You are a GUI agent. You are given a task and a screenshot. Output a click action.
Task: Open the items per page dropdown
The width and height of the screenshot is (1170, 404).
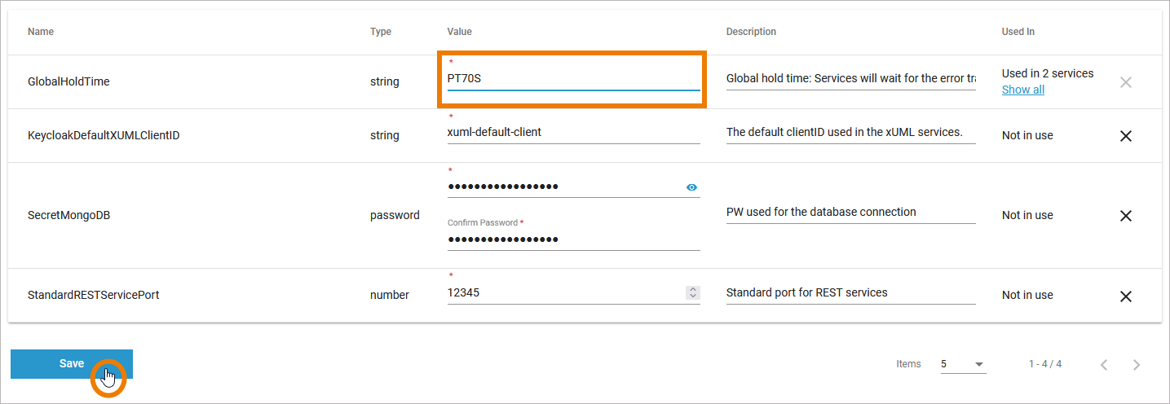pyautogui.click(x=963, y=364)
